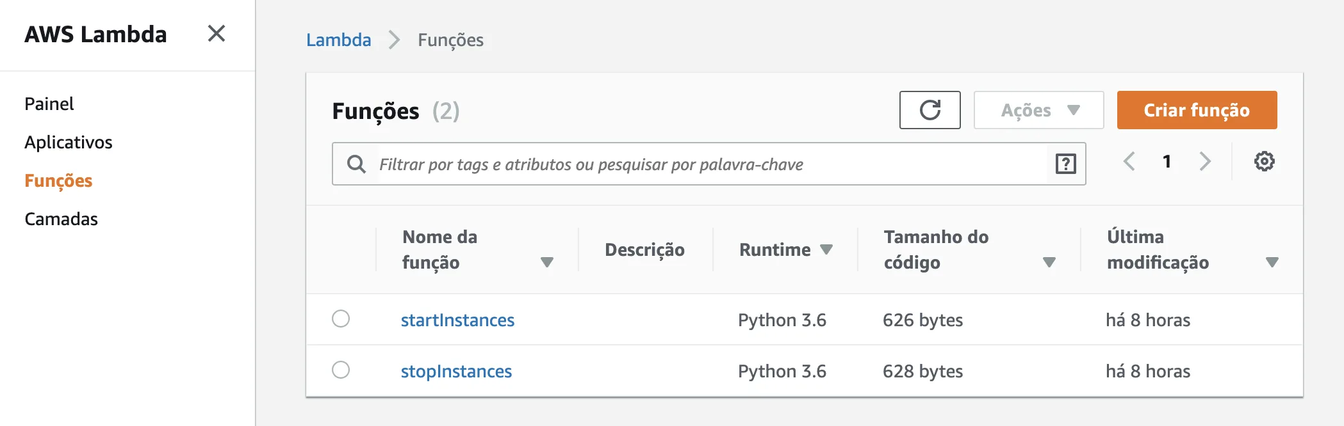Open table preferences gear icon
Viewport: 1344px width, 426px height.
pos(1264,161)
